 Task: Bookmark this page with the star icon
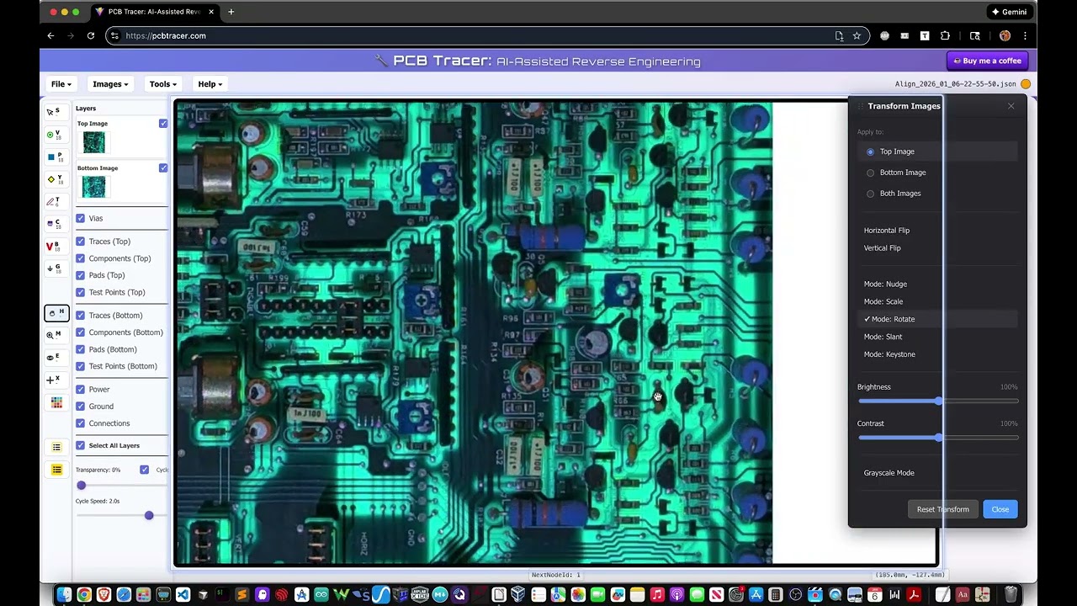pyautogui.click(x=857, y=35)
